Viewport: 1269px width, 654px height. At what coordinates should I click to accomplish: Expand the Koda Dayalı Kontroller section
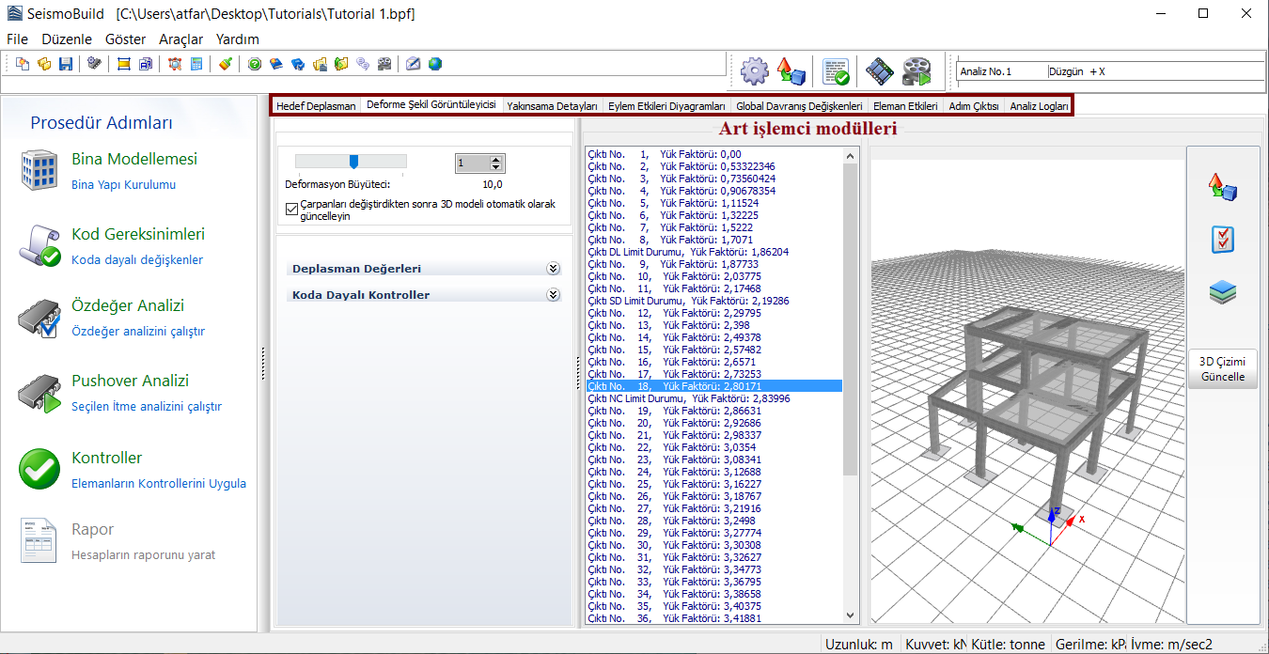click(x=554, y=295)
